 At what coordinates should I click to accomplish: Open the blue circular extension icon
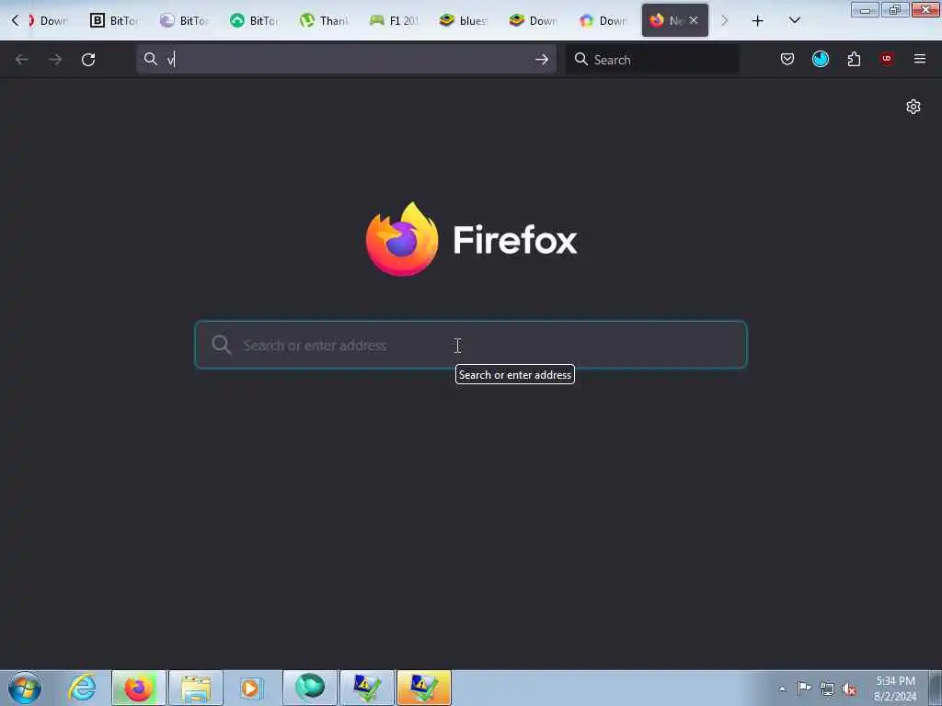[x=820, y=59]
